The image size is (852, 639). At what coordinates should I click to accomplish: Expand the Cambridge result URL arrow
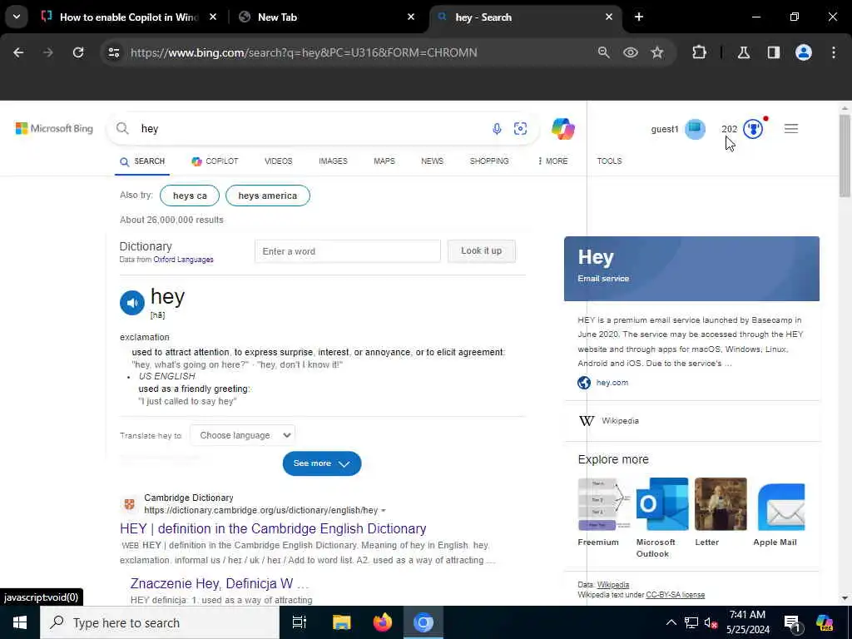pyautogui.click(x=384, y=511)
